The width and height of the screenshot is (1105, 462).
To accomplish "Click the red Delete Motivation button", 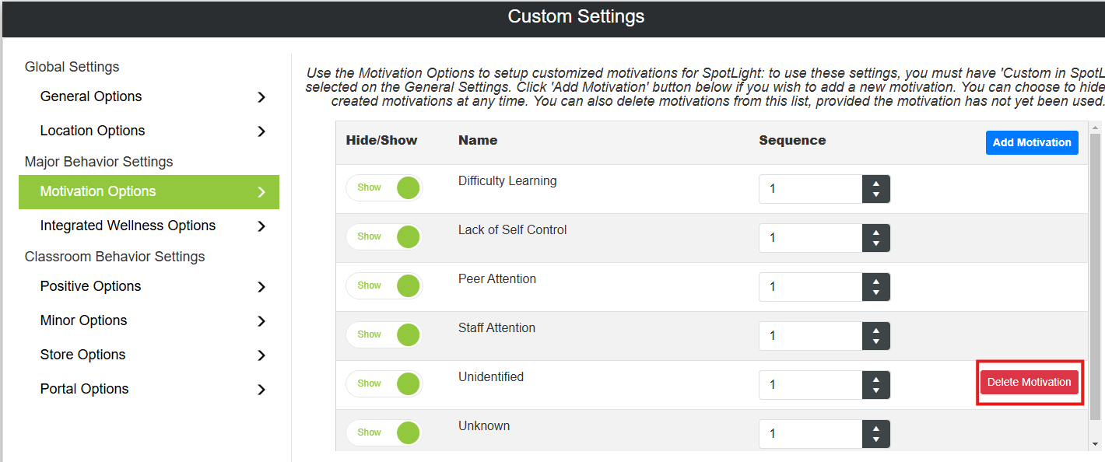I will point(1029,382).
